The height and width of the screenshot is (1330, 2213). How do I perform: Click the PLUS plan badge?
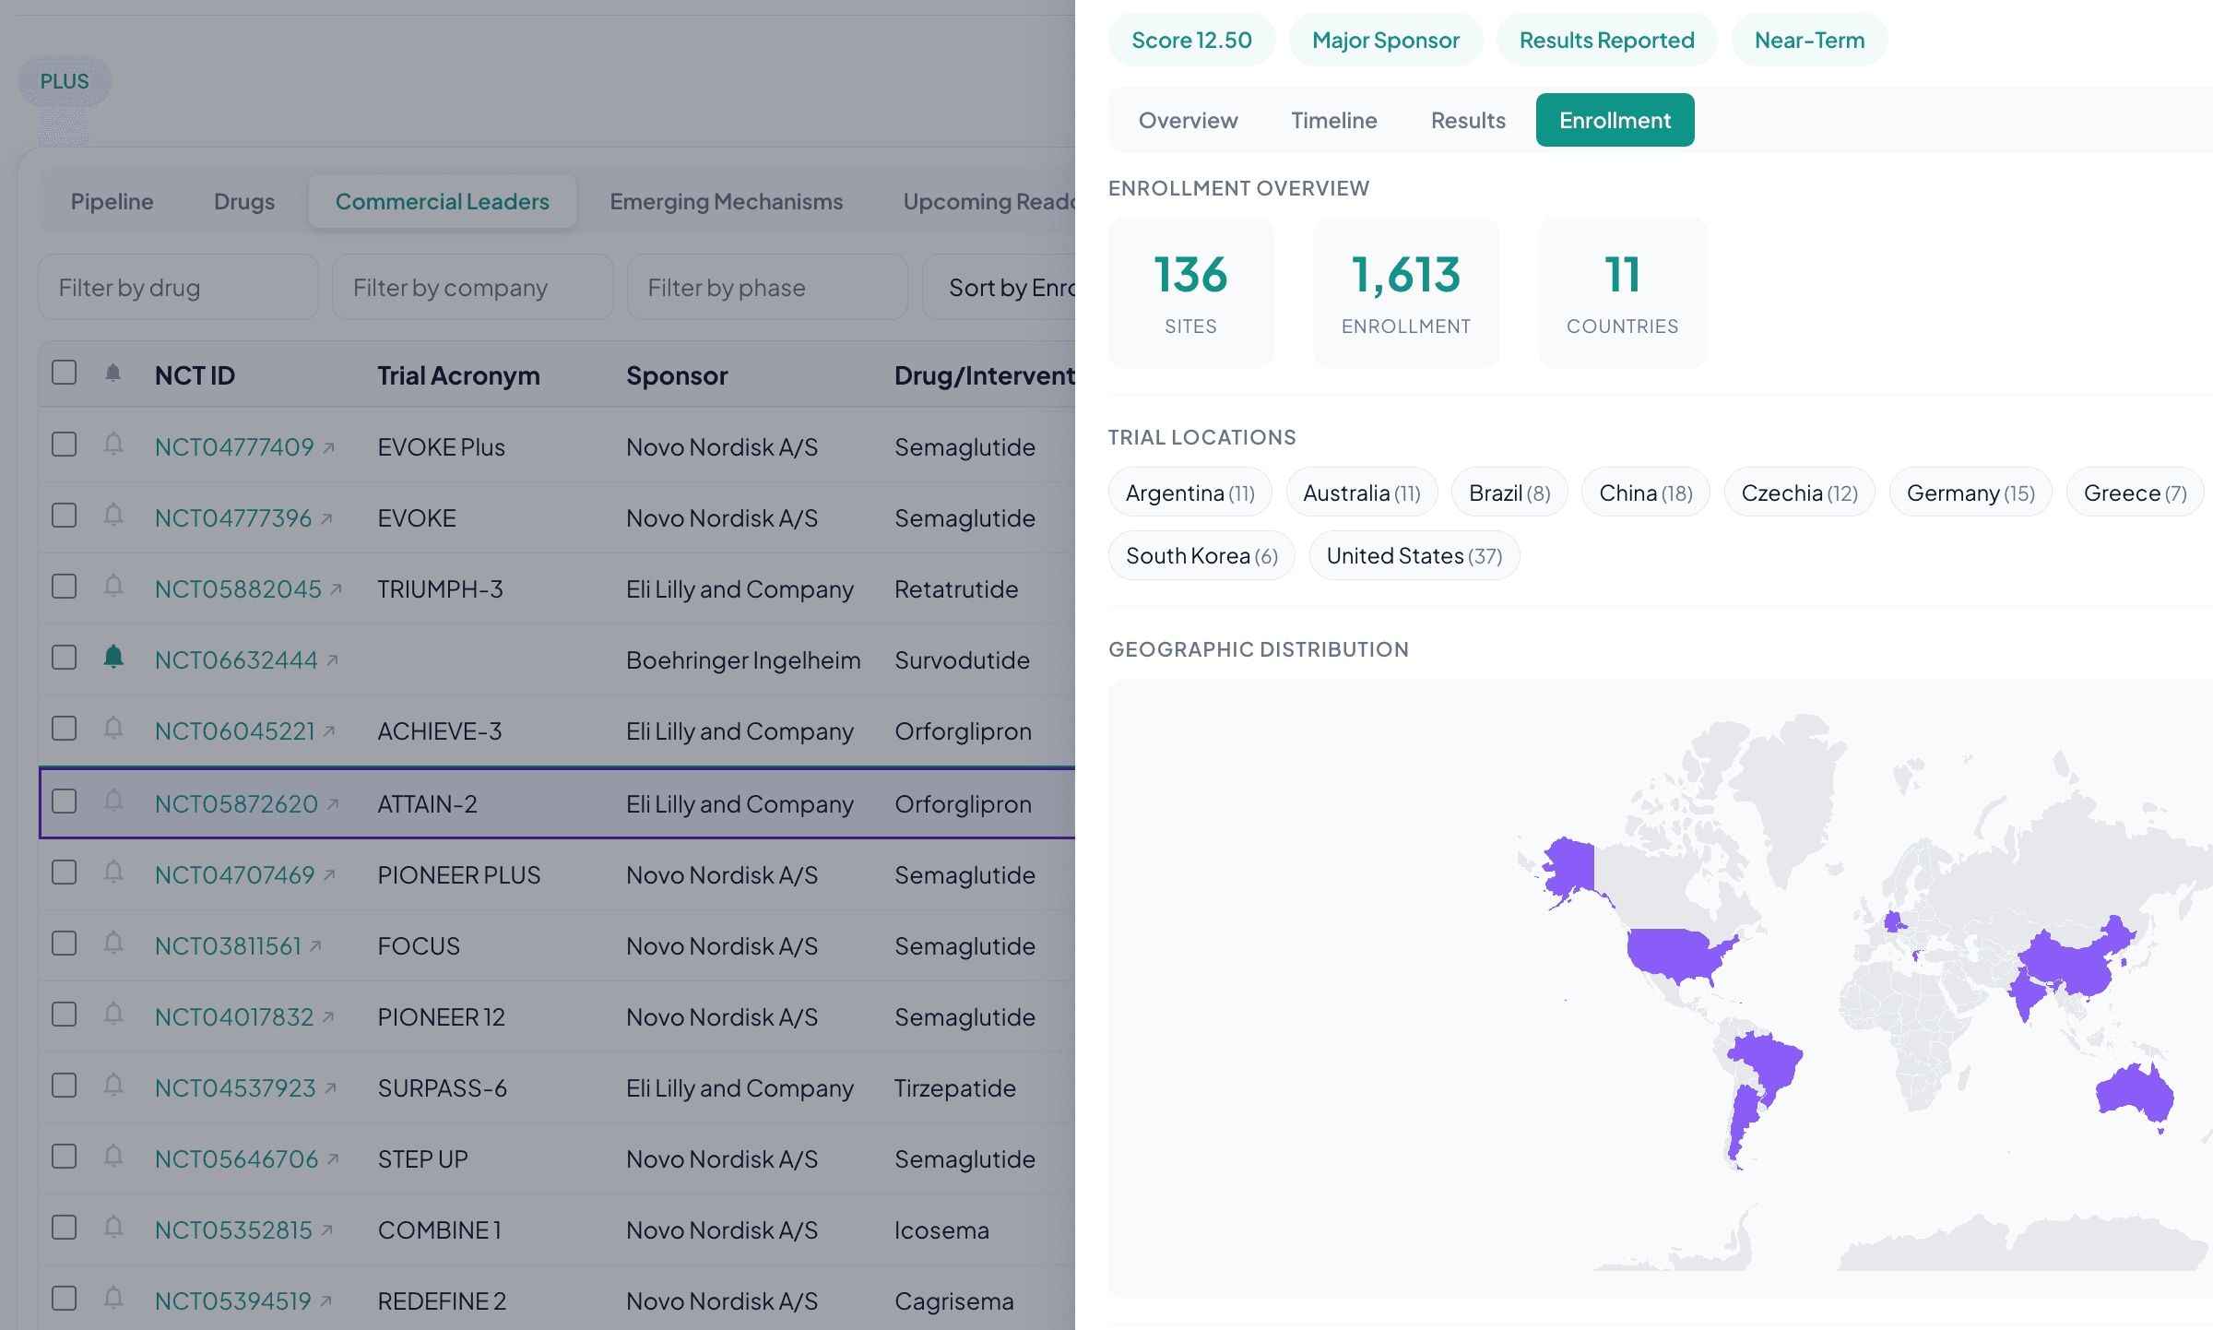coord(65,81)
